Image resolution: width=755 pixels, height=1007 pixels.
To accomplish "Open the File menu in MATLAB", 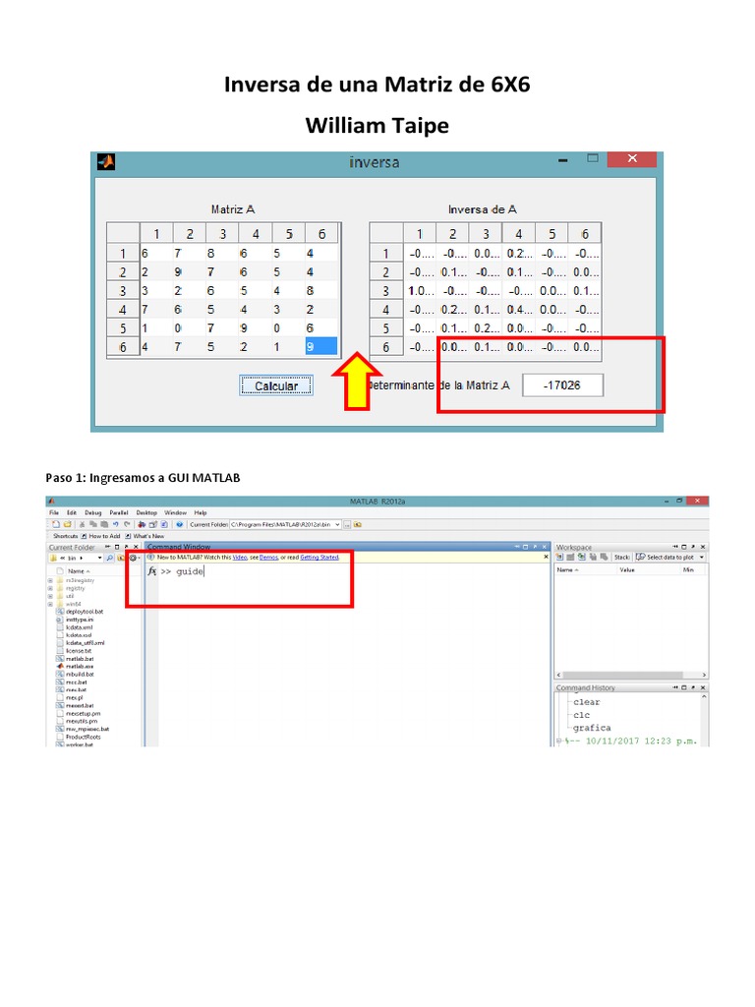I will (x=54, y=512).
